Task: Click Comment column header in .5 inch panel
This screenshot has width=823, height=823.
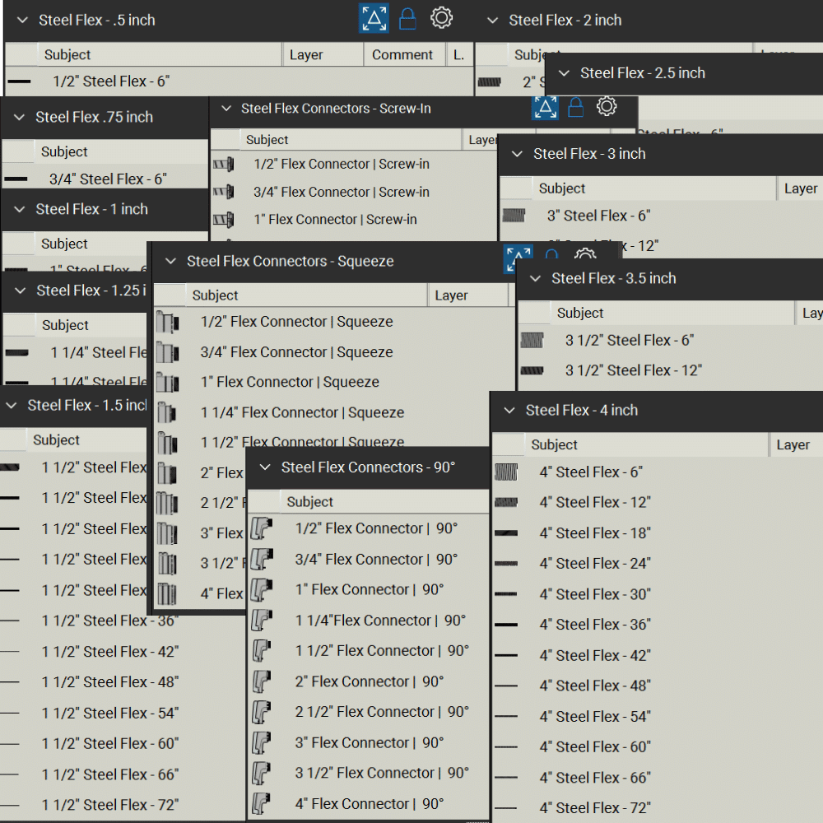Action: pos(402,55)
